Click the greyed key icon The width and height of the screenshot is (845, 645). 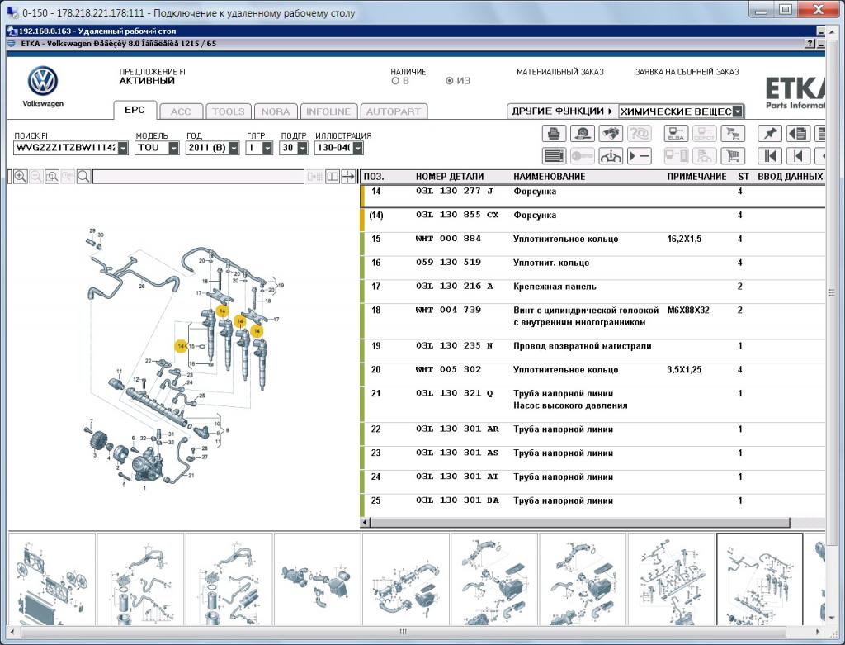(582, 156)
